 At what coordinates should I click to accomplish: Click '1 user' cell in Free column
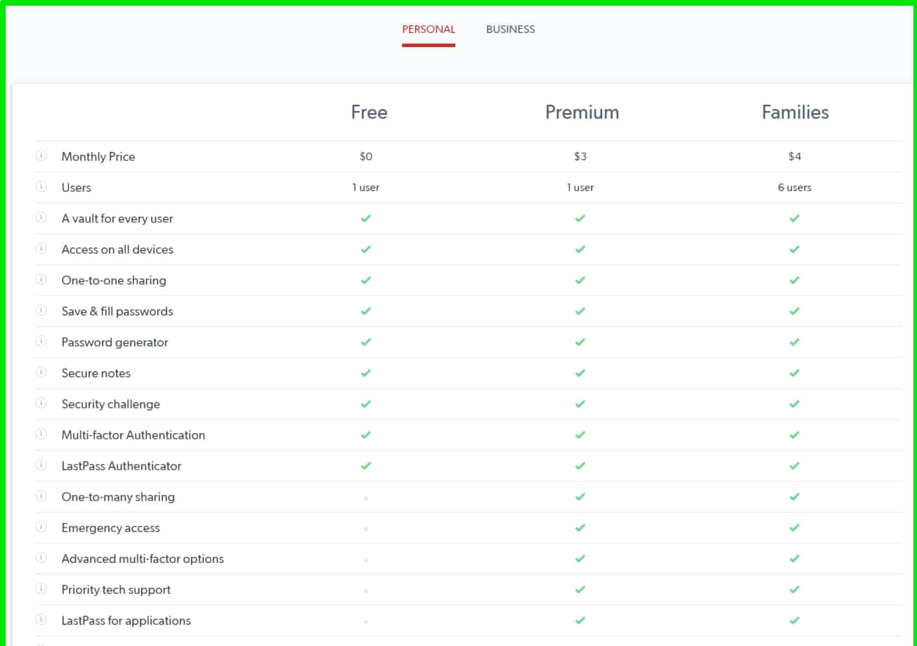pyautogui.click(x=366, y=188)
